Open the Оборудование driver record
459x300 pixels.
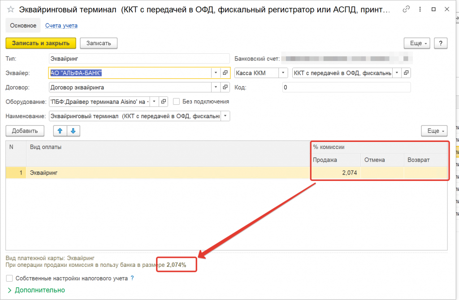[x=164, y=102]
